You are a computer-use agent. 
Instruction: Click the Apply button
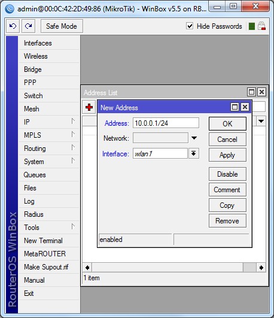pyautogui.click(x=227, y=155)
